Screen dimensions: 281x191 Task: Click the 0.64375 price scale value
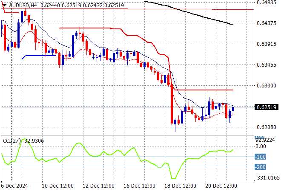click(267, 23)
